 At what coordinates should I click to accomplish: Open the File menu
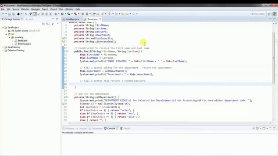(3, 9)
